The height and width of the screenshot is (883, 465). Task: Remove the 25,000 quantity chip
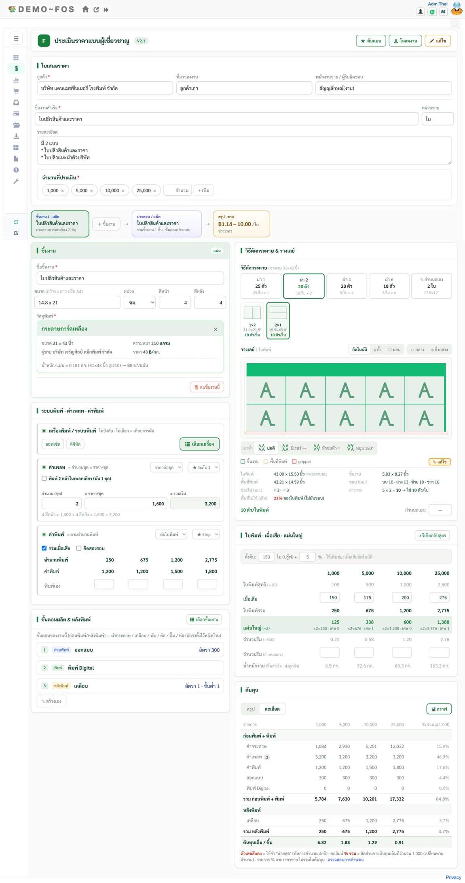click(154, 191)
